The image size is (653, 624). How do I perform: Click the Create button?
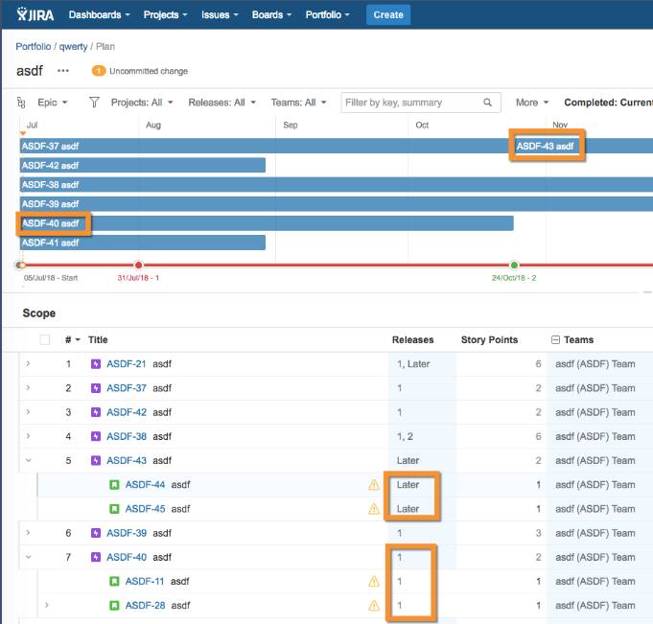tap(388, 15)
